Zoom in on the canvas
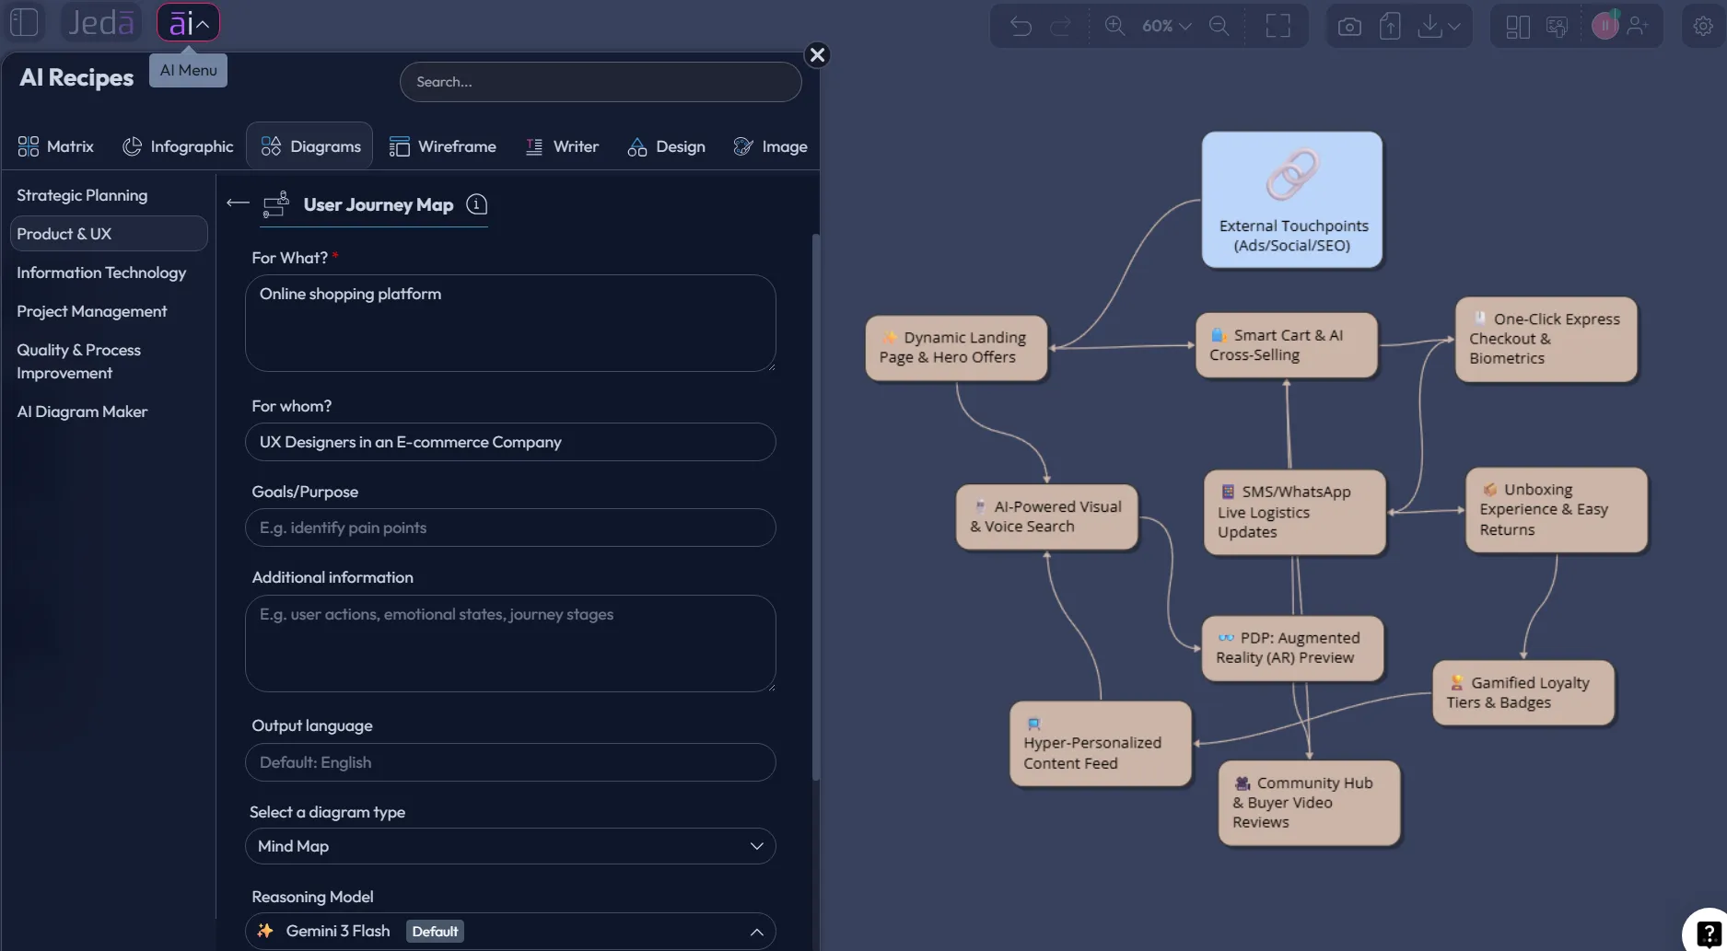The image size is (1727, 951). tap(1114, 26)
